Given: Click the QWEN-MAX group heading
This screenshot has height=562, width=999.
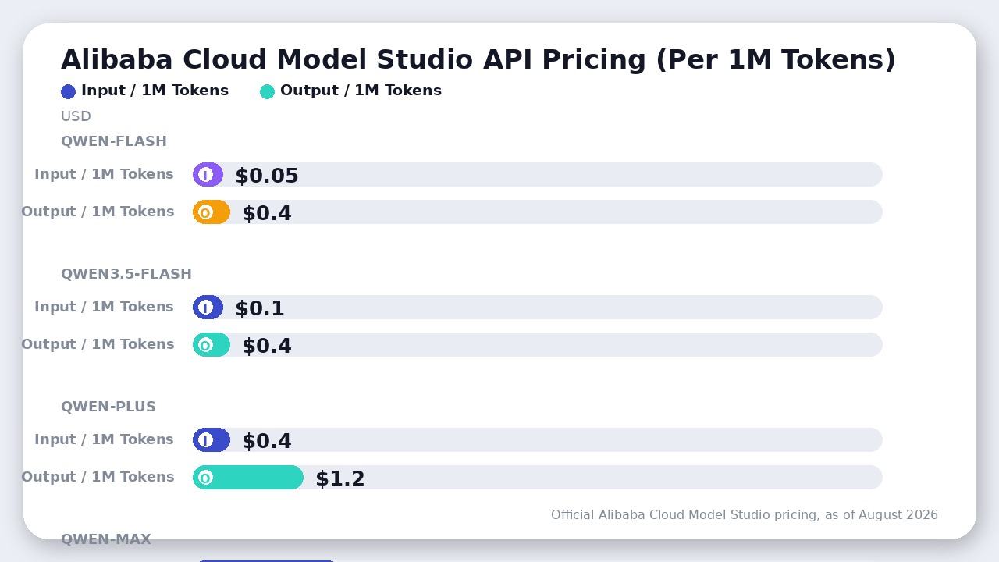Looking at the screenshot, I should (106, 539).
